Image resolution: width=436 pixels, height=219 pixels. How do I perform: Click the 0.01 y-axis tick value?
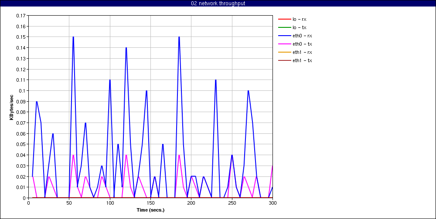[x=21, y=187]
